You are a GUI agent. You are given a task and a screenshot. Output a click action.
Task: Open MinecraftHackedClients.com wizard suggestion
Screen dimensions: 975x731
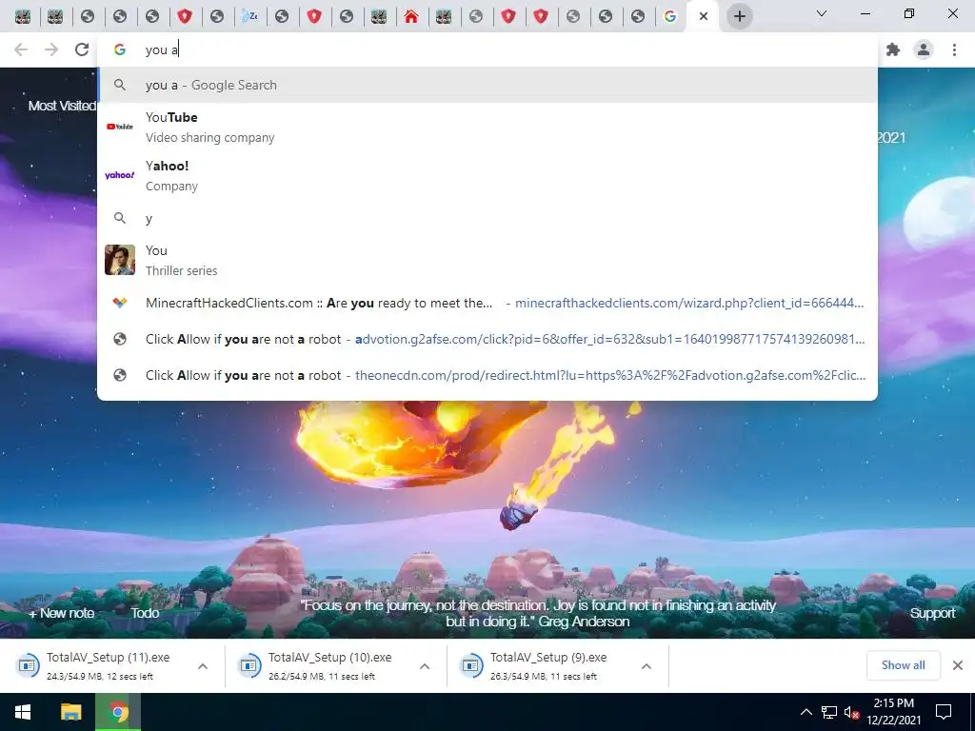487,303
